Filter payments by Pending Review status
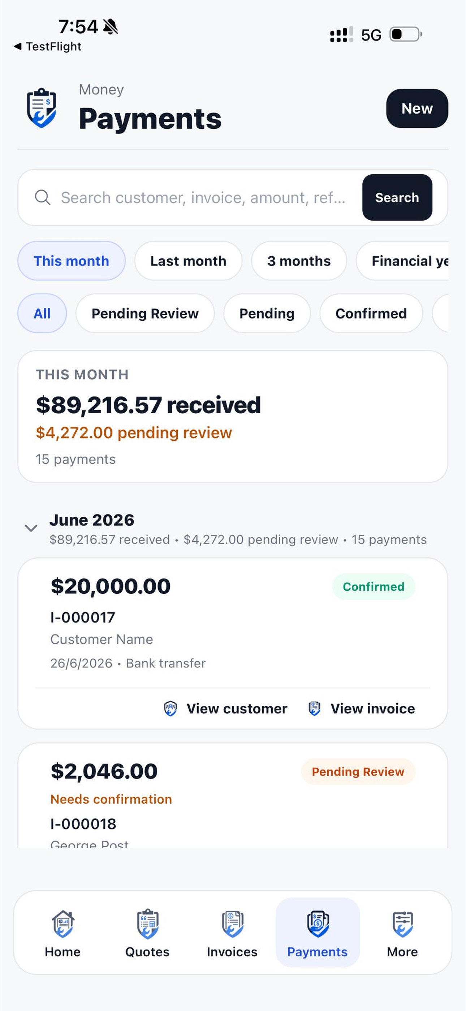The image size is (466, 1011). point(145,313)
